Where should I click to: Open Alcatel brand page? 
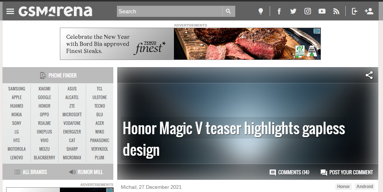point(72,97)
